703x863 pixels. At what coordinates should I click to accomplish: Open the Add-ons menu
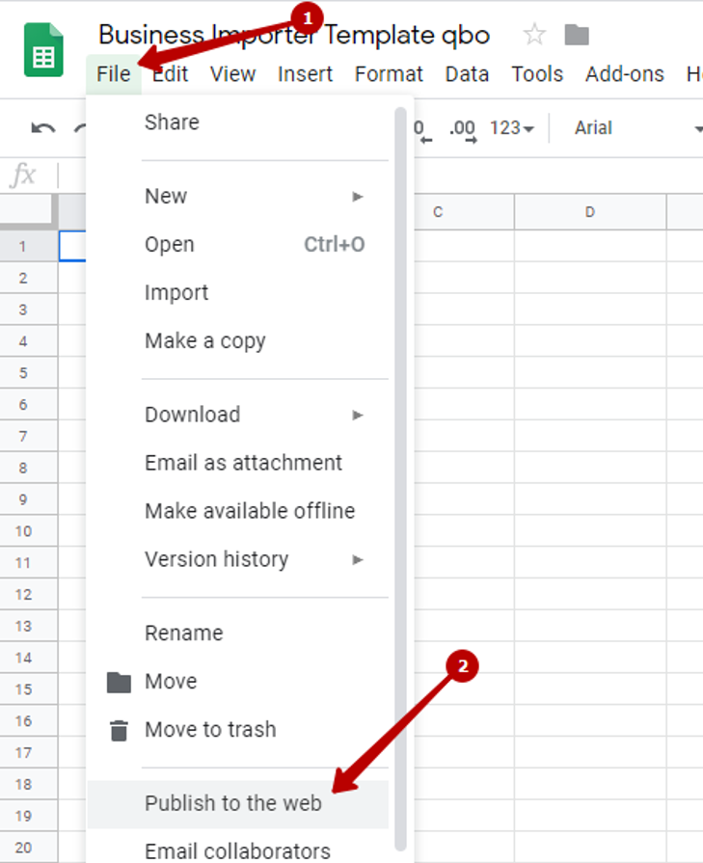point(624,74)
